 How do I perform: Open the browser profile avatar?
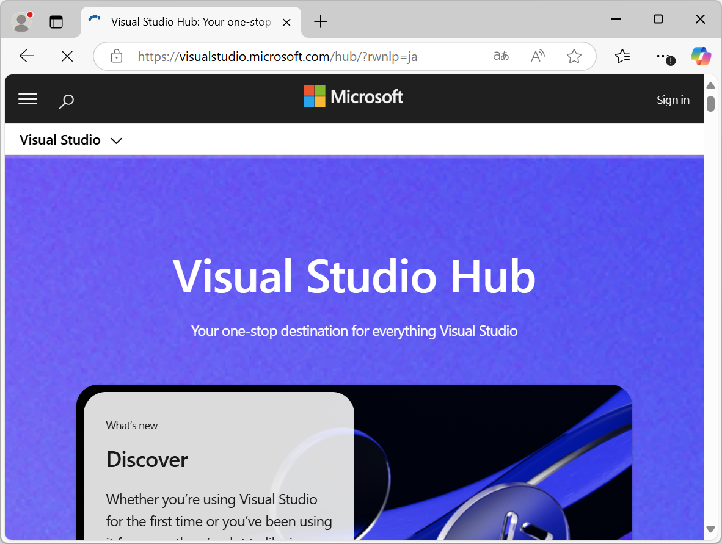click(21, 21)
